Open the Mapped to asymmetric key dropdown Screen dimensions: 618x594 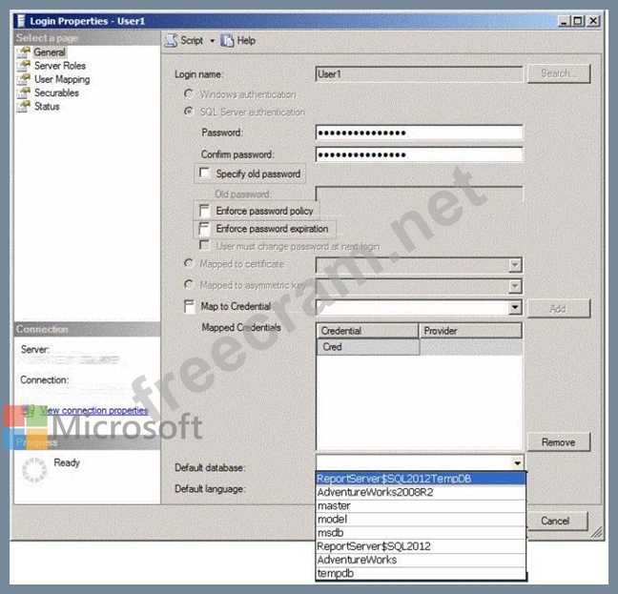point(515,286)
